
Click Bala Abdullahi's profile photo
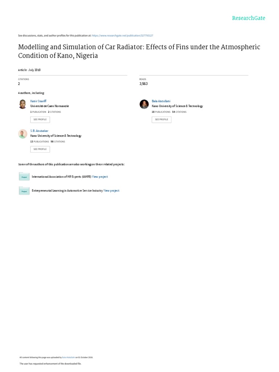[x=144, y=104]
